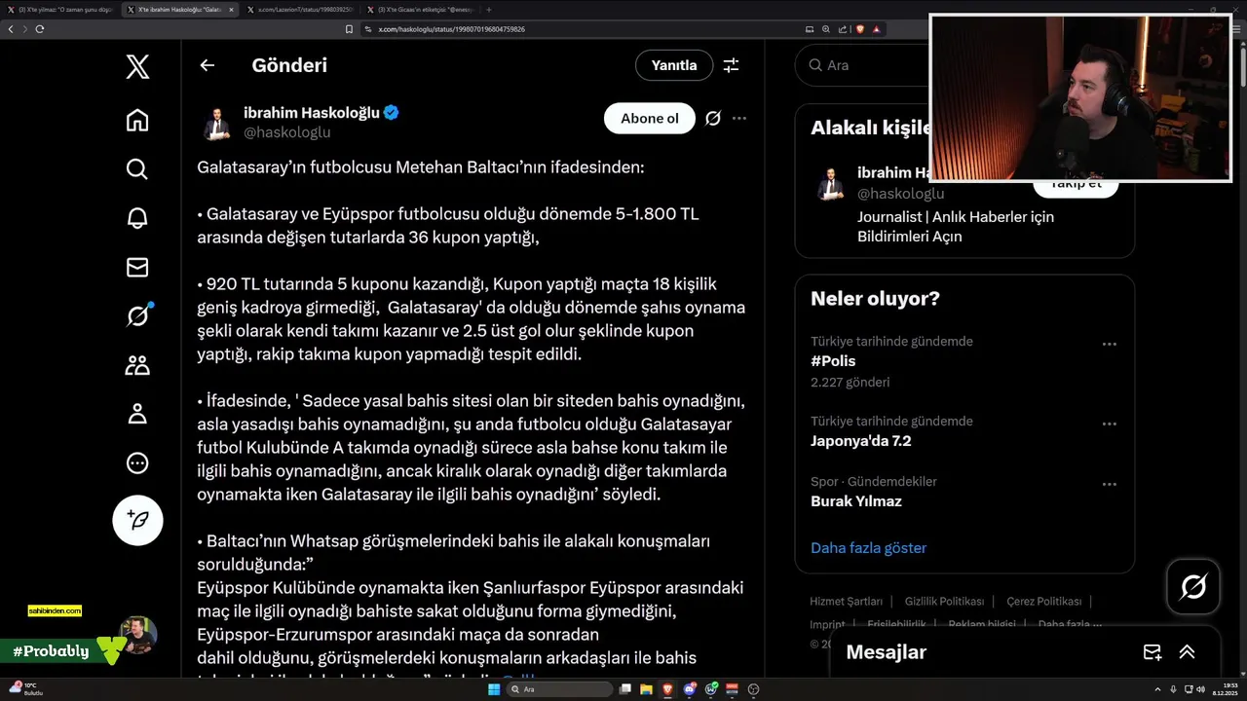Open a new browser tab with plus
This screenshot has width=1247, height=701.
[x=489, y=10]
